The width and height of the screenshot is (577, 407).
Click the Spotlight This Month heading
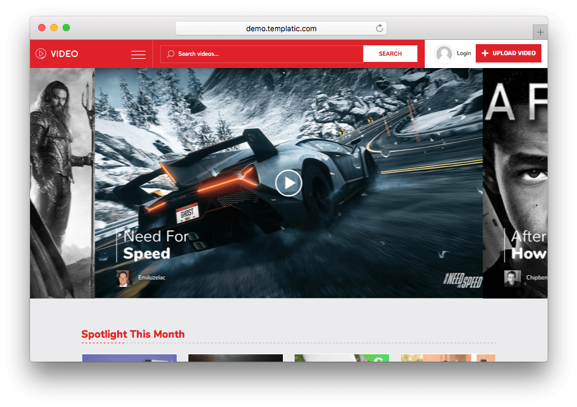click(x=133, y=334)
